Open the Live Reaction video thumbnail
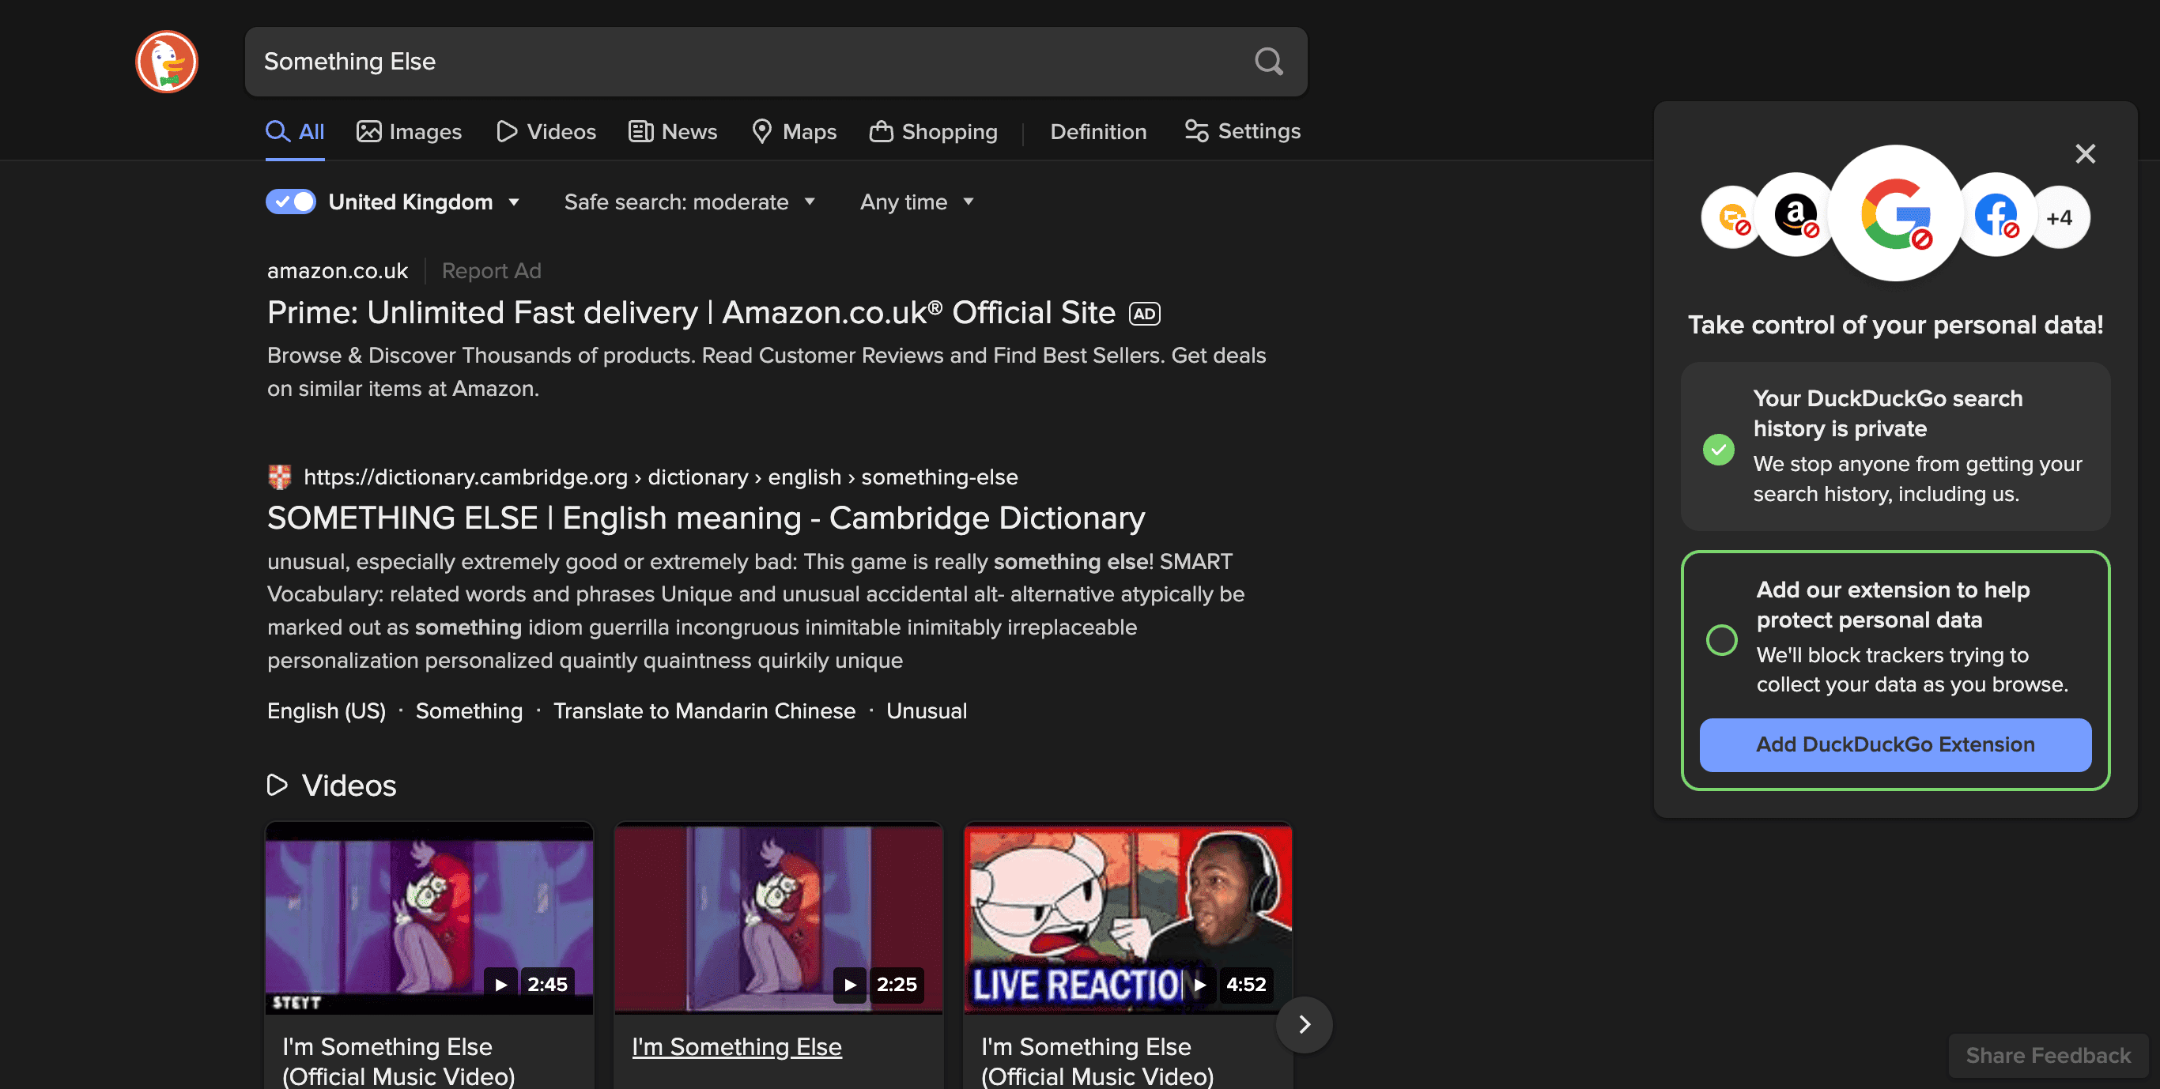This screenshot has width=2160, height=1089. pos(1127,919)
